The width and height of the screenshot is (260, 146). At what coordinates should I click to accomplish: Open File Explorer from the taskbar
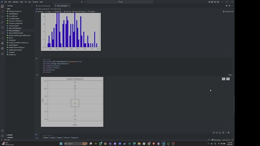pos(139,143)
